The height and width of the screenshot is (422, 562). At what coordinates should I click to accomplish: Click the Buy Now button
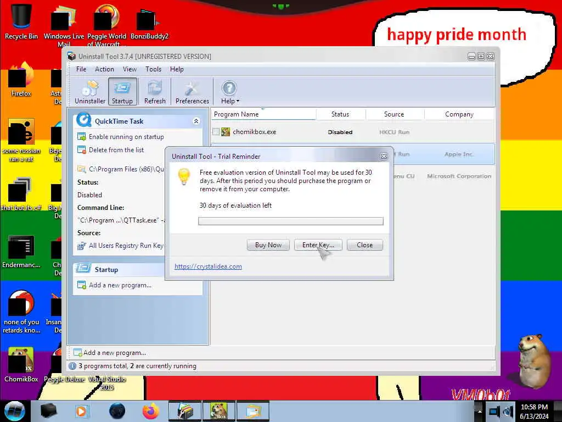click(x=268, y=245)
